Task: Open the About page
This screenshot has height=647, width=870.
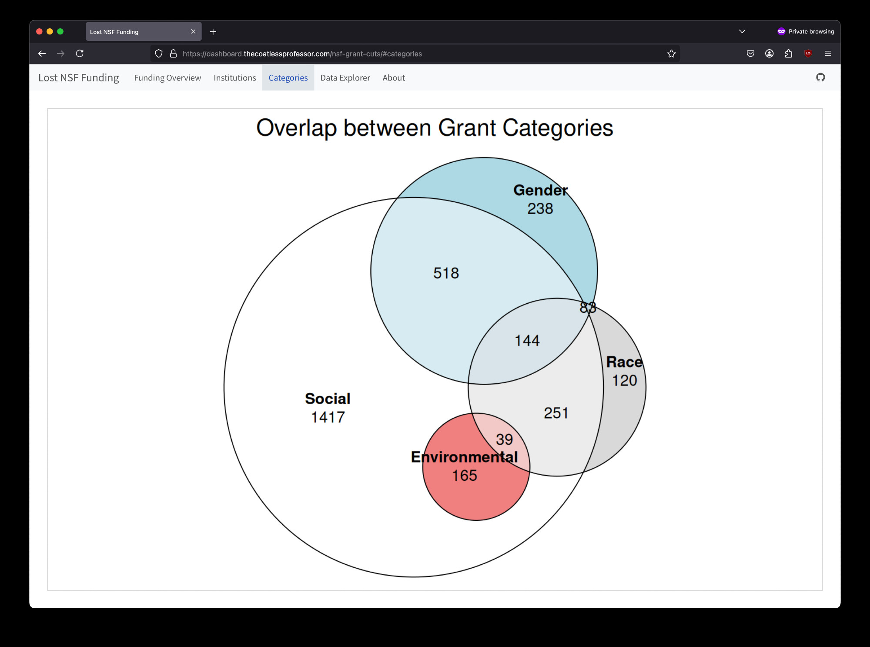Action: (394, 78)
